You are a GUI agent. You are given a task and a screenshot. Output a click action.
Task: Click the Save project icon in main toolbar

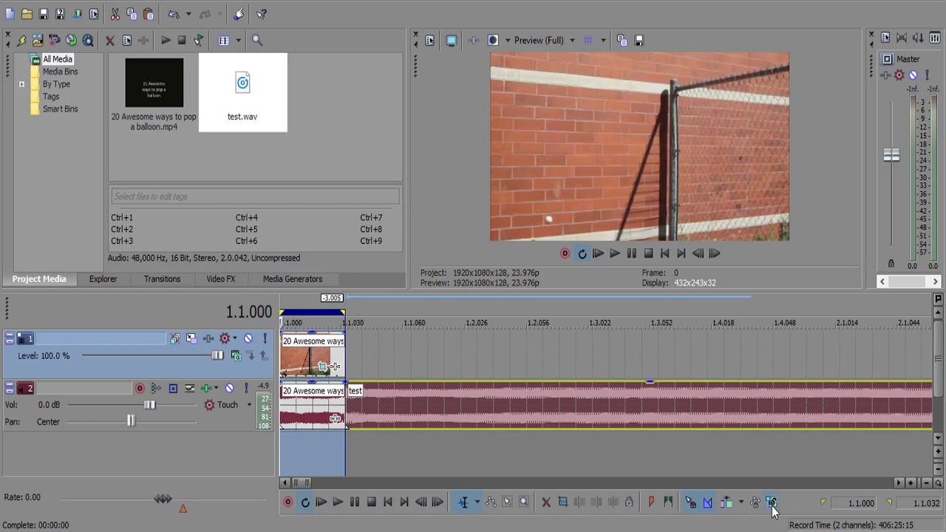point(44,14)
